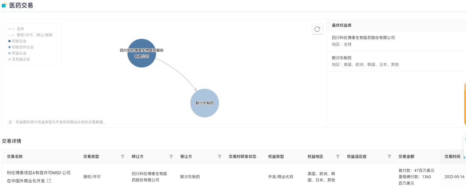
Task: Click 四川科伦博泰生物医药股份有限公司 in 最终权益表
Action: coord(363,38)
